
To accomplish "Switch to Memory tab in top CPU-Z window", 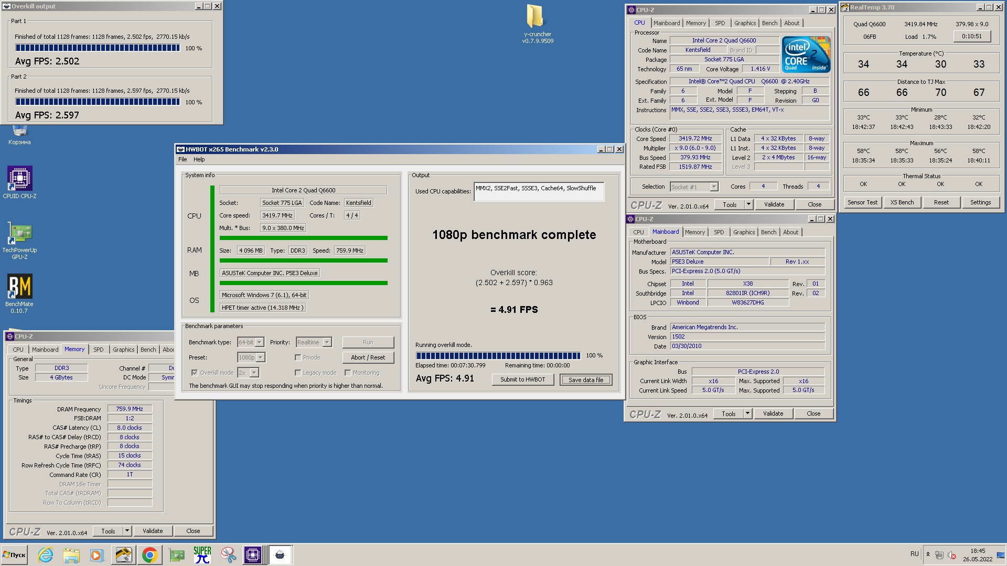I will point(695,23).
